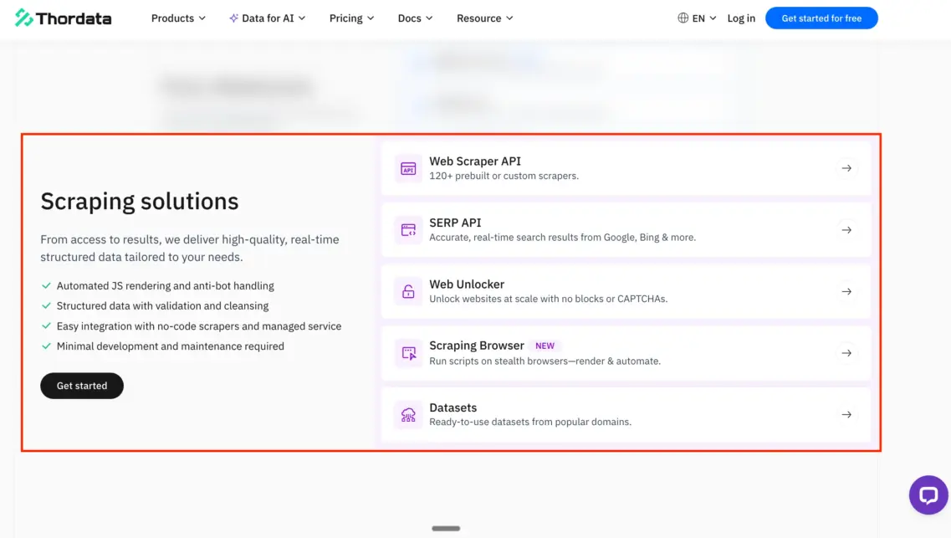Open the Web Unlocker title
The height and width of the screenshot is (538, 951).
tap(467, 284)
